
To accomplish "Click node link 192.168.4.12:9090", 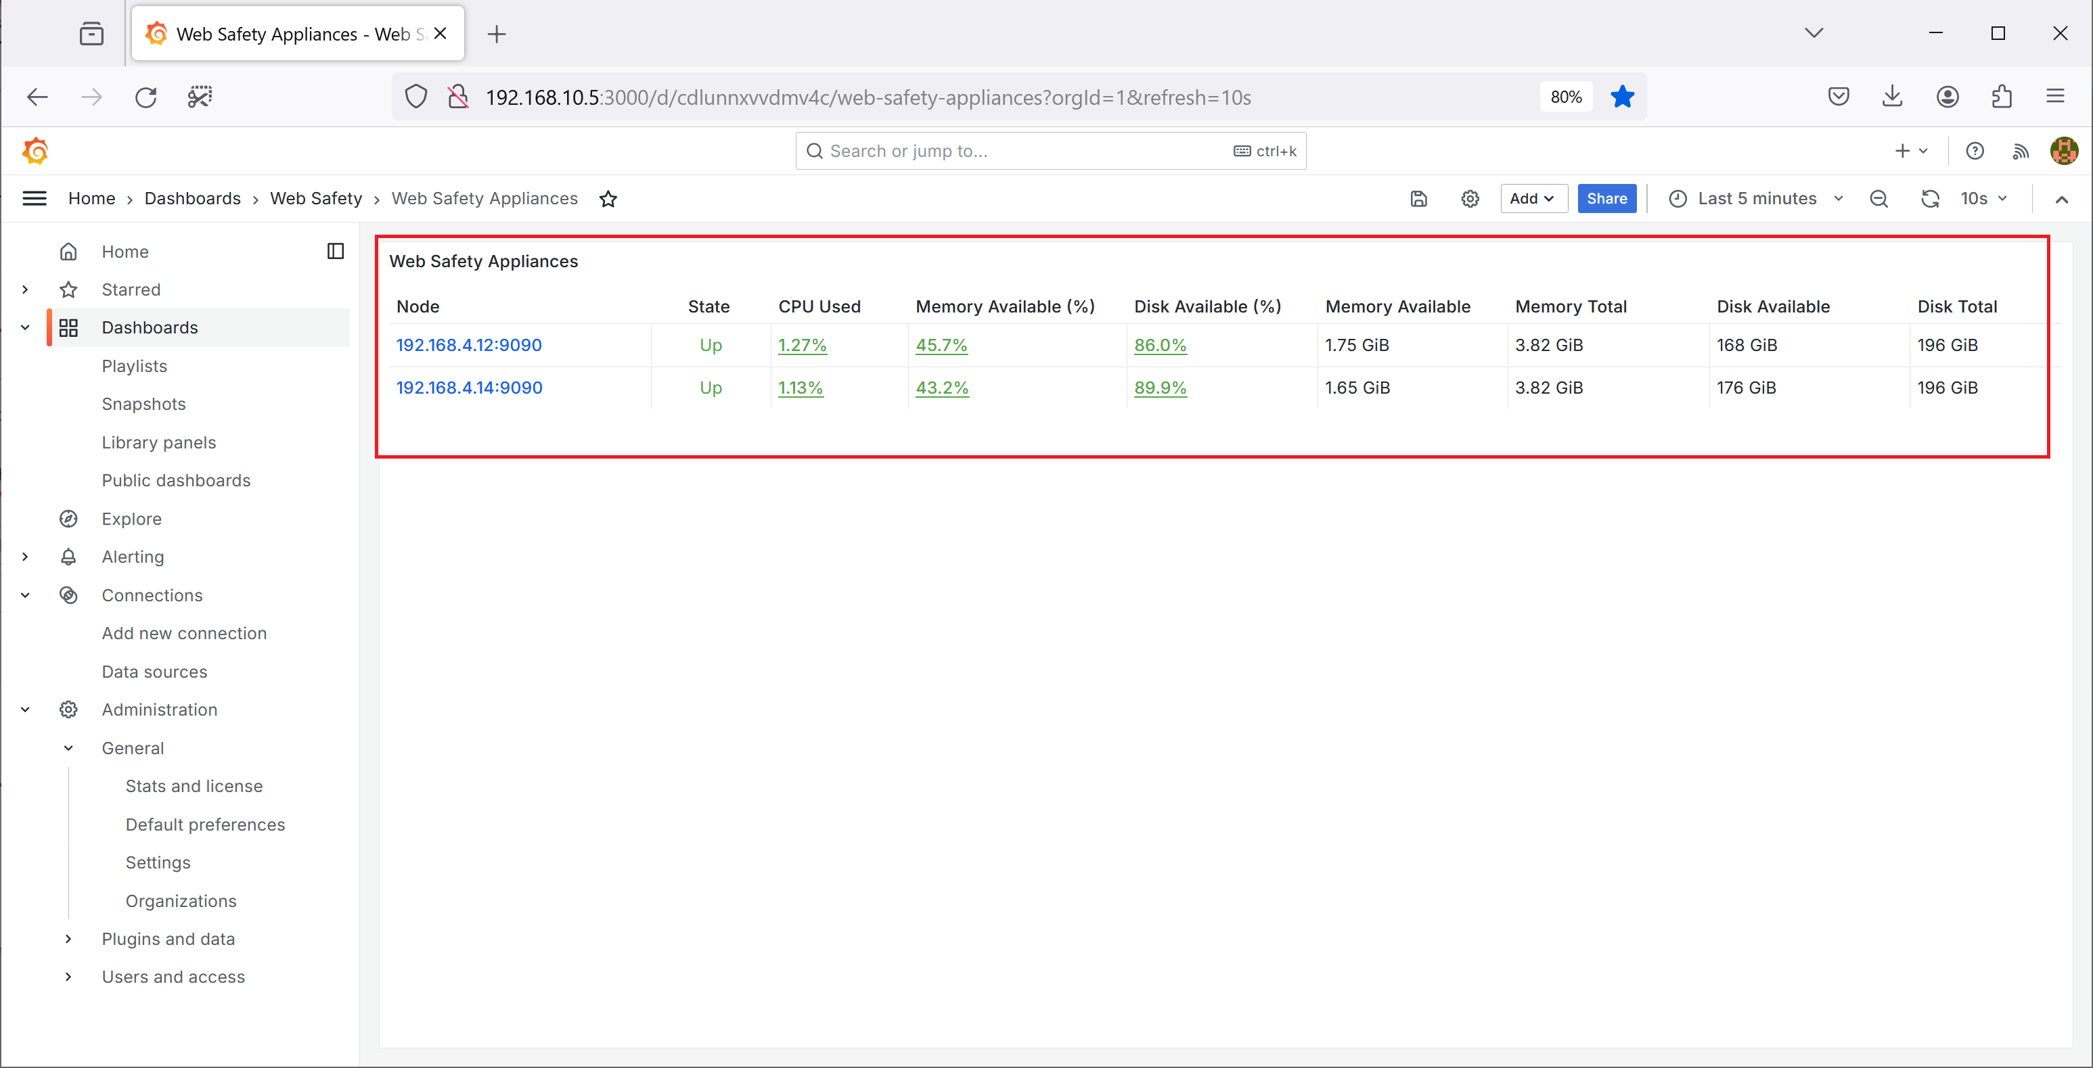I will (x=469, y=345).
